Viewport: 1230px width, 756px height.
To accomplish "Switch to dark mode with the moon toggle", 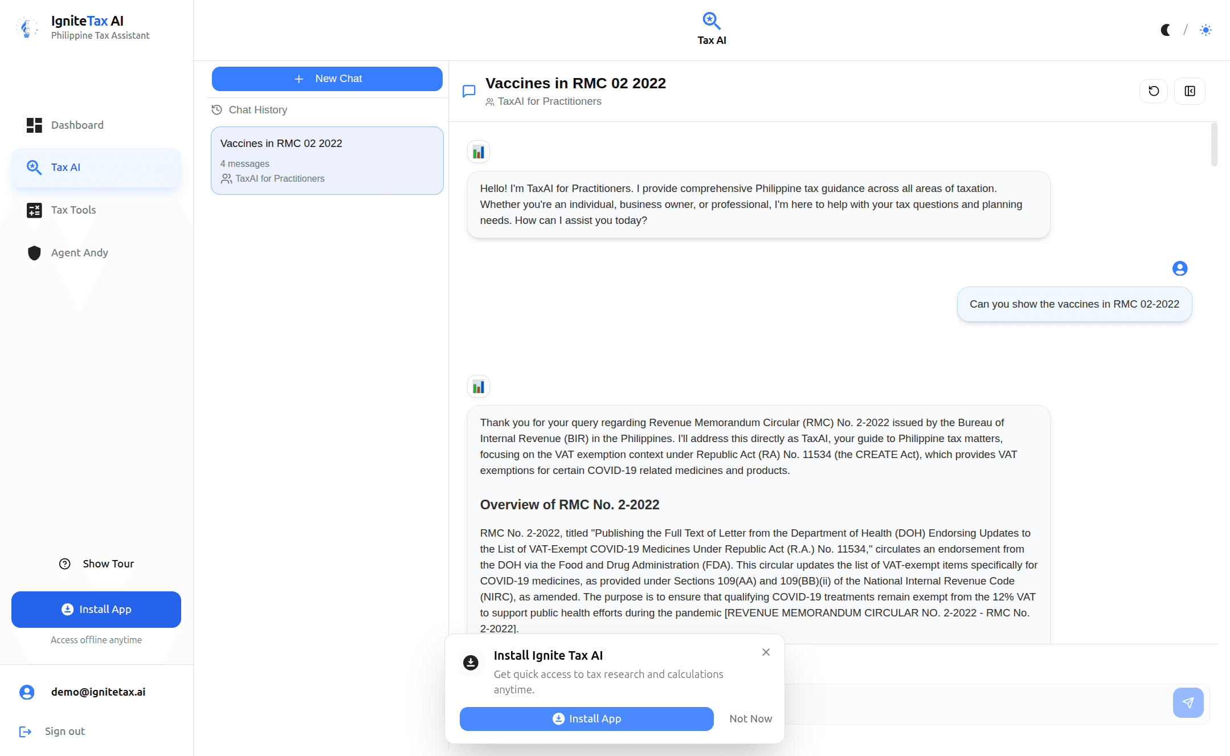I will pos(1166,30).
